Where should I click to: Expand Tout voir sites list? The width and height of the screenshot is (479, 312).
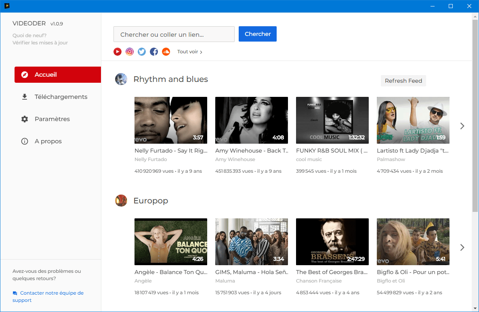(x=190, y=52)
